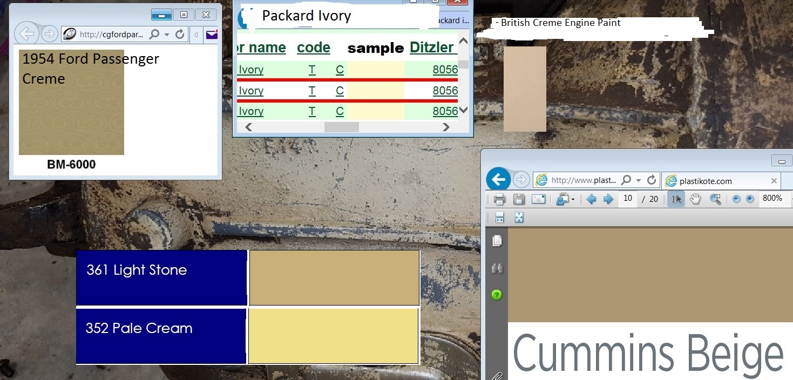This screenshot has height=380, width=793.
Task: Click the page number field showing 10
Action: (627, 199)
